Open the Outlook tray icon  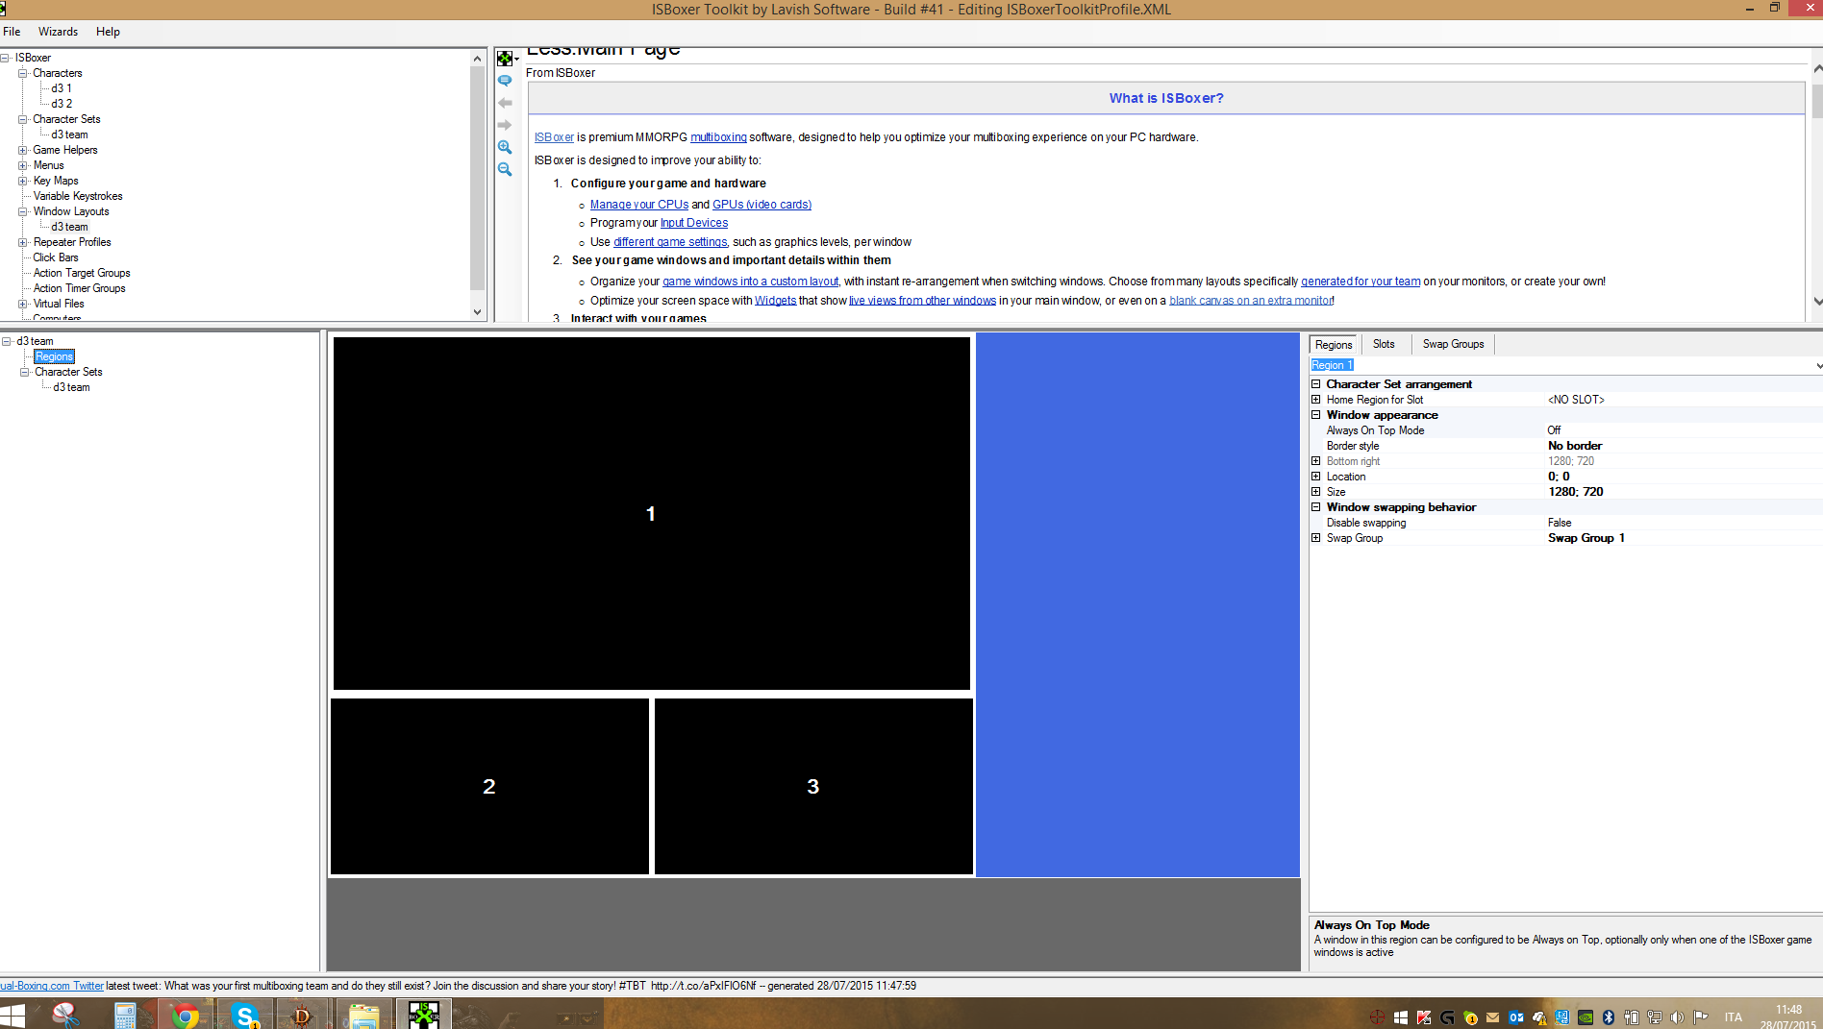pos(1516,1017)
